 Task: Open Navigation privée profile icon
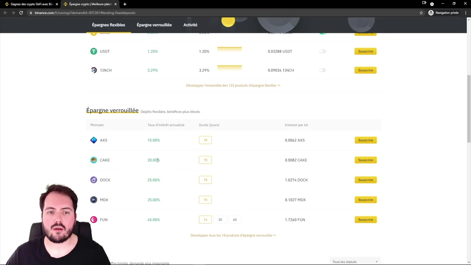click(x=431, y=13)
